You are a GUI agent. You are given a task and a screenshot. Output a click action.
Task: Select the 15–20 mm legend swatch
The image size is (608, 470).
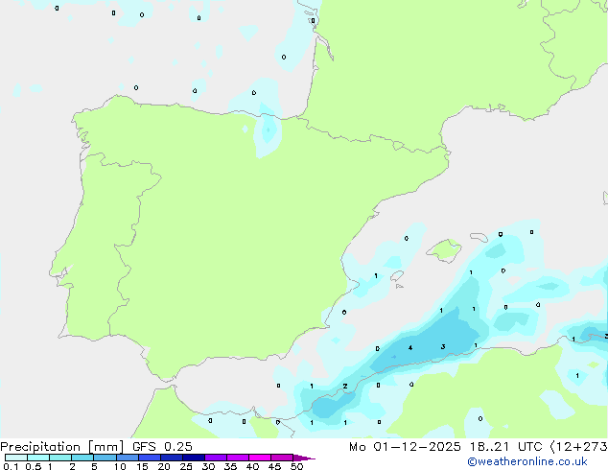149,458
